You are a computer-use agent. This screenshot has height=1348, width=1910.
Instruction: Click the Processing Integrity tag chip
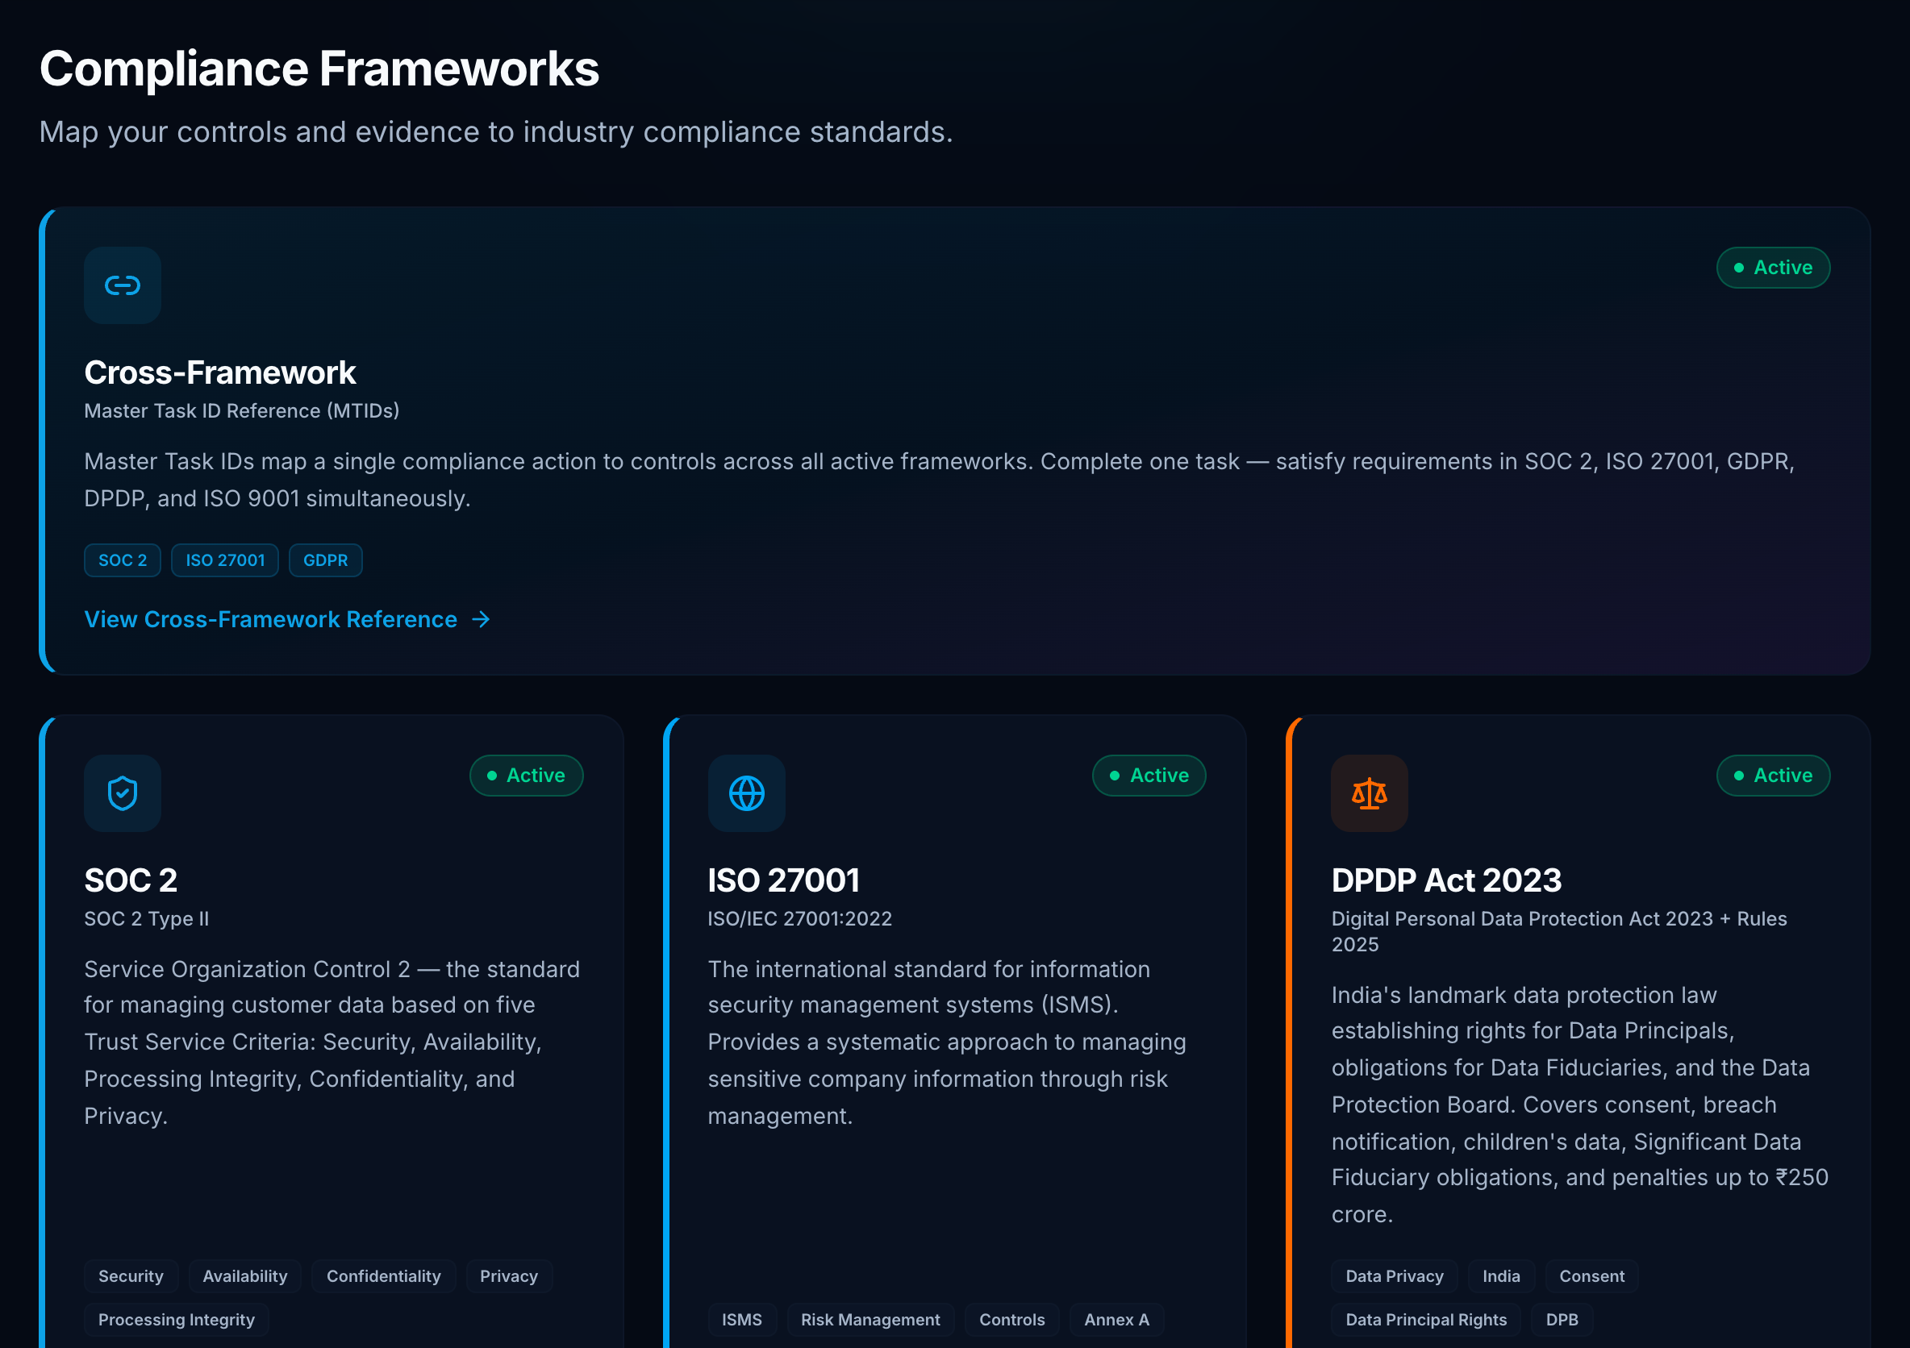tap(177, 1319)
